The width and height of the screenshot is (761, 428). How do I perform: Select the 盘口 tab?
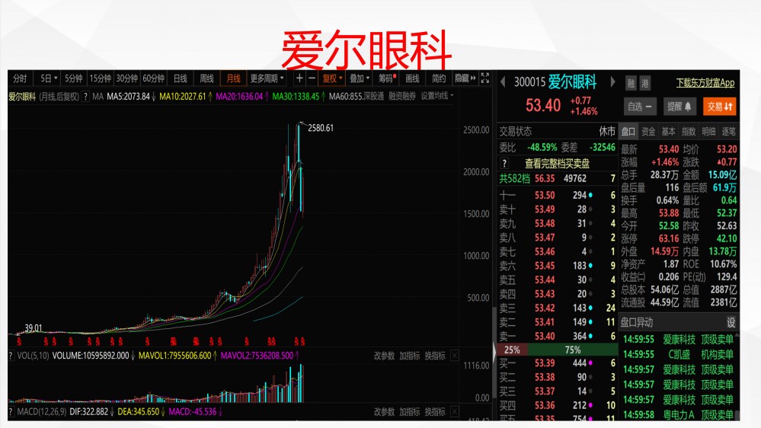tap(628, 132)
